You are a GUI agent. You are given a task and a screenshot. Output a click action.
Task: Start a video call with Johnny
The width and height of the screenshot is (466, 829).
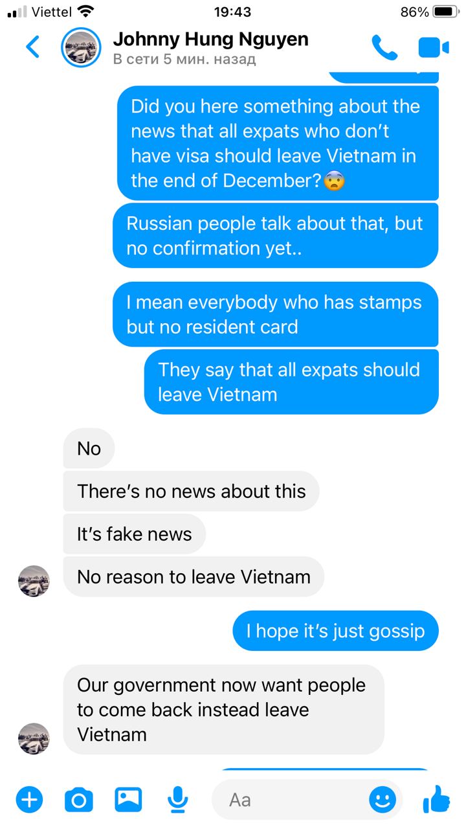(434, 47)
